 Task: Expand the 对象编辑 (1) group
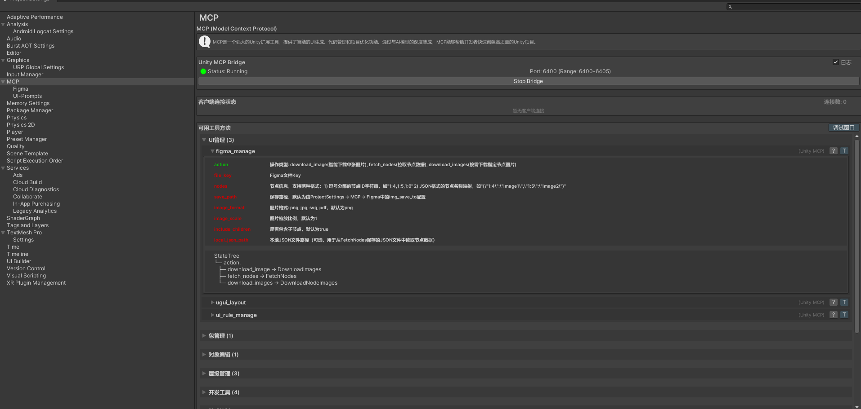pos(204,355)
